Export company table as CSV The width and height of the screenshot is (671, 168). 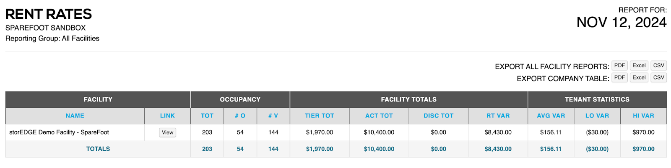658,78
